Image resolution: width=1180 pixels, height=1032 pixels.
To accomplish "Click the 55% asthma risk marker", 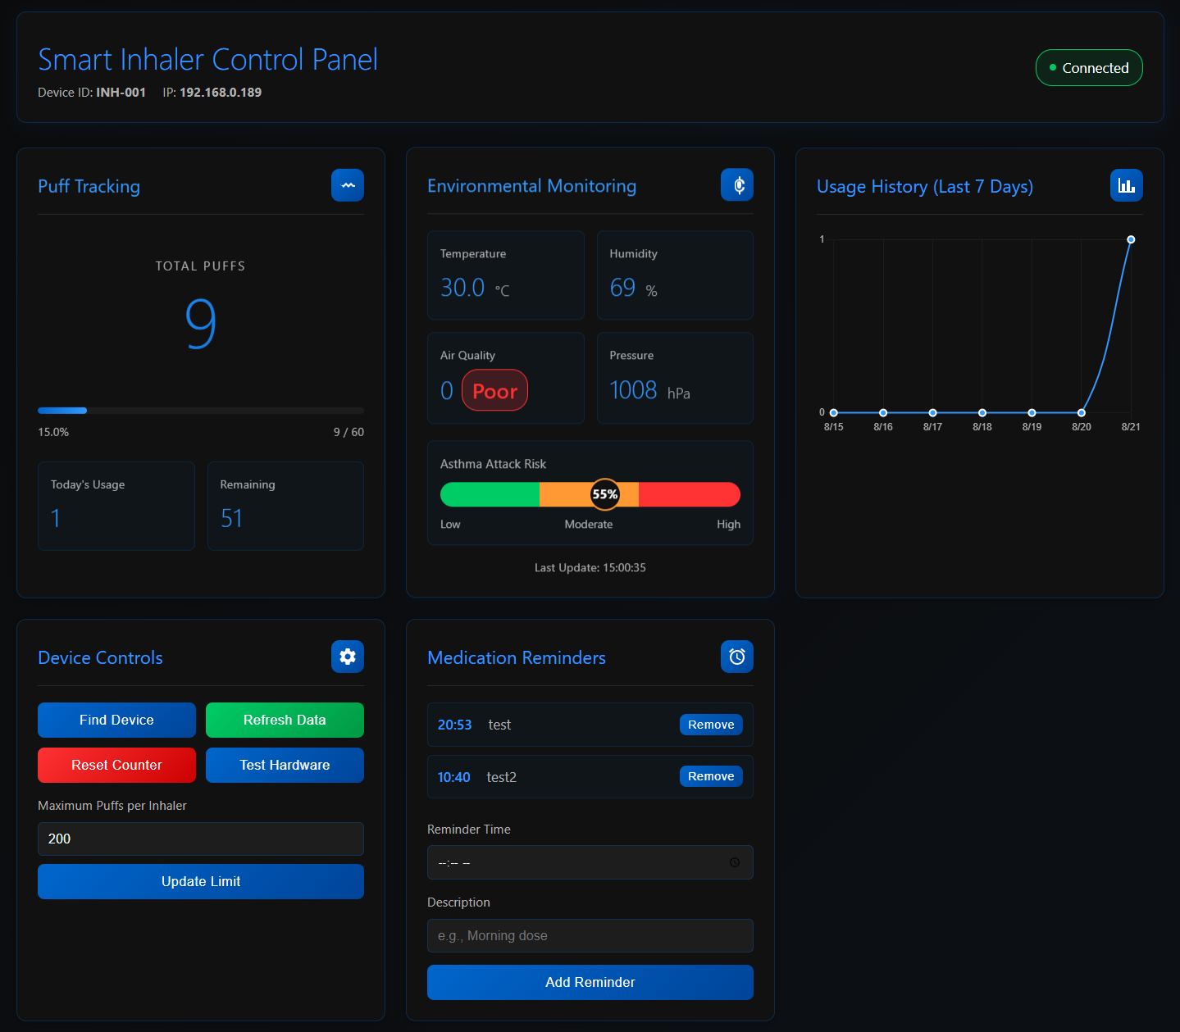I will coord(605,494).
